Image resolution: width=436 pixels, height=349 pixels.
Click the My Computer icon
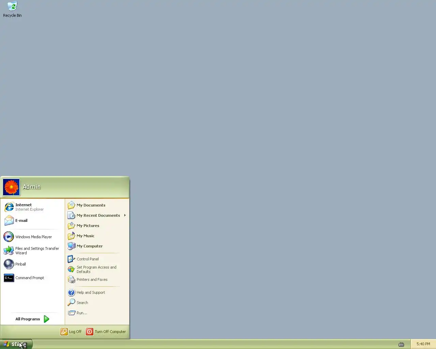pyautogui.click(x=71, y=246)
